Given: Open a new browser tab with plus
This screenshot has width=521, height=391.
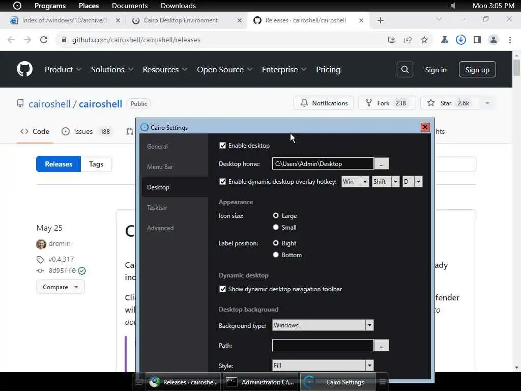Looking at the screenshot, I should [381, 20].
